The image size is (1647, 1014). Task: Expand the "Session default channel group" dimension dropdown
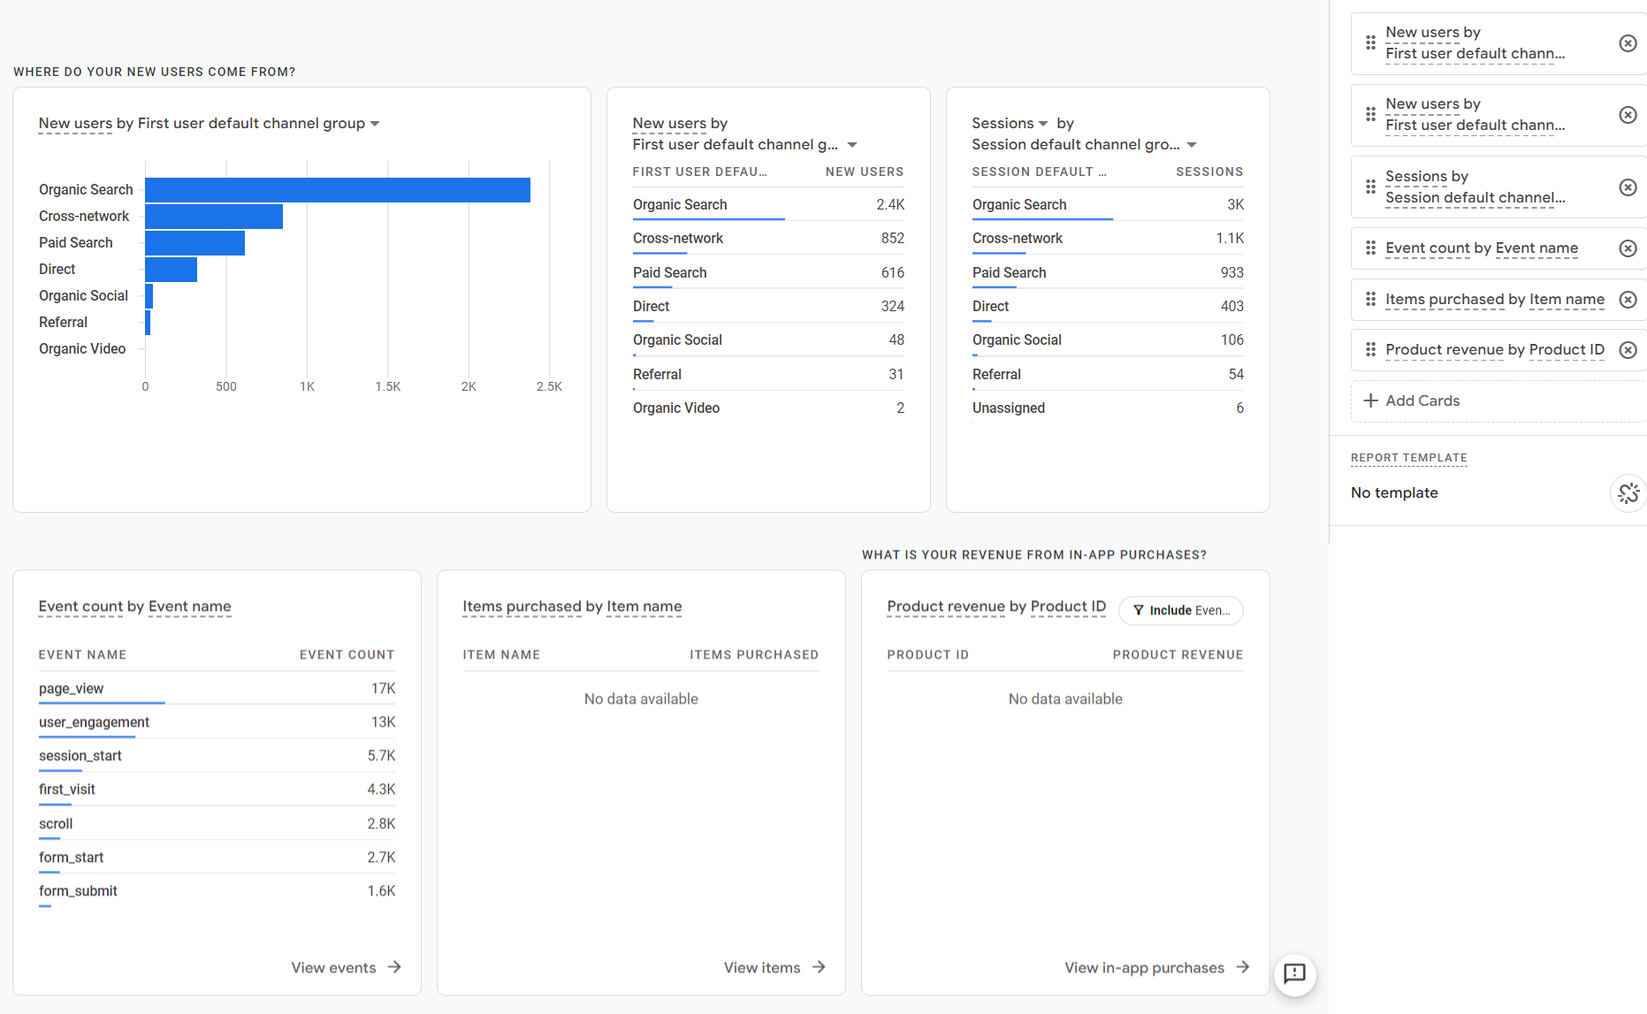click(x=1191, y=144)
